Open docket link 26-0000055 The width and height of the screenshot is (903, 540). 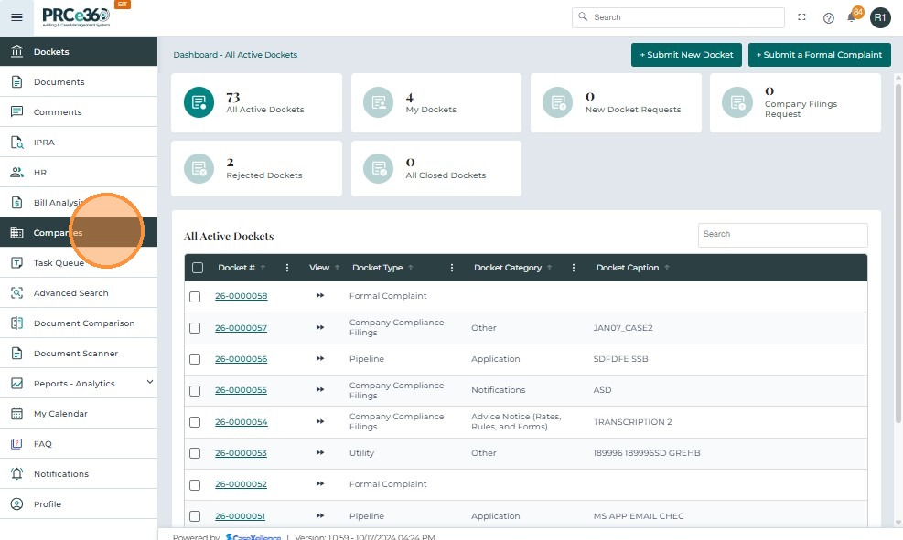tap(241, 390)
